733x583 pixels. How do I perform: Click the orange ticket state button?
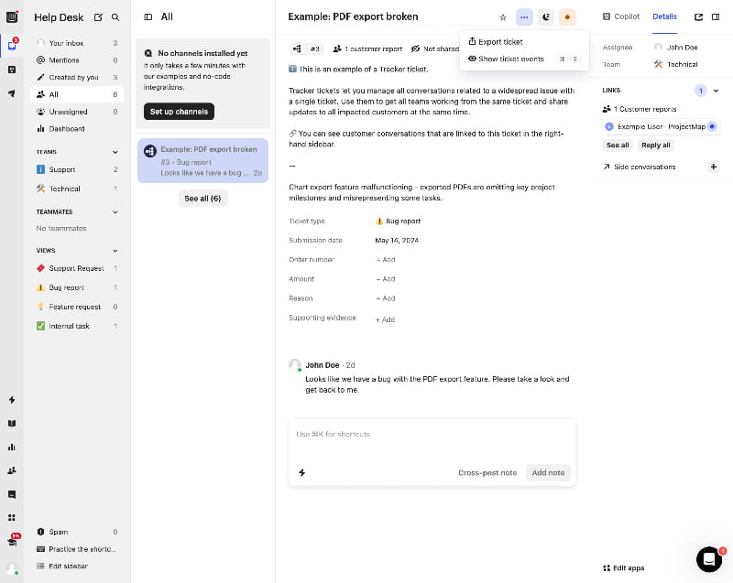click(567, 17)
